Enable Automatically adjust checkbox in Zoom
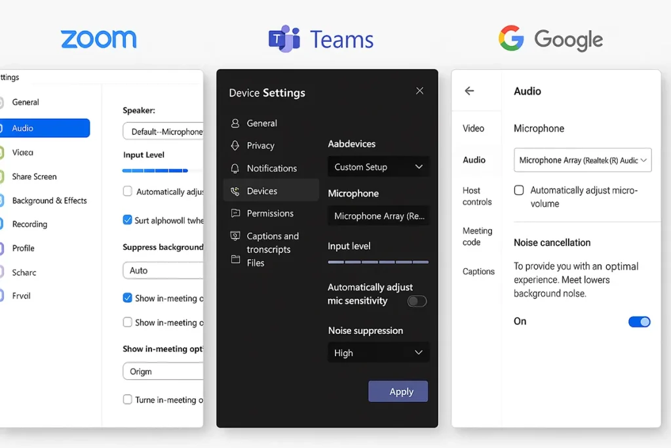This screenshot has width=671, height=448. tap(128, 191)
